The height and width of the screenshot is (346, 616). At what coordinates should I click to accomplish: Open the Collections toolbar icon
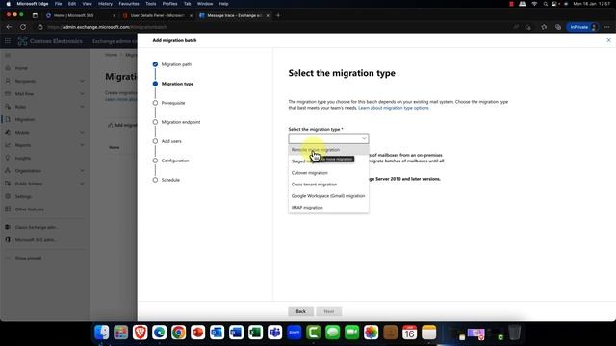pyautogui.click(x=558, y=27)
